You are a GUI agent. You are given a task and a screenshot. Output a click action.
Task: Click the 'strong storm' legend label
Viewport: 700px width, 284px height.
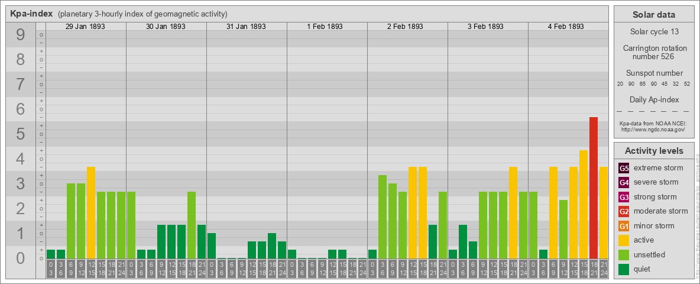(655, 197)
